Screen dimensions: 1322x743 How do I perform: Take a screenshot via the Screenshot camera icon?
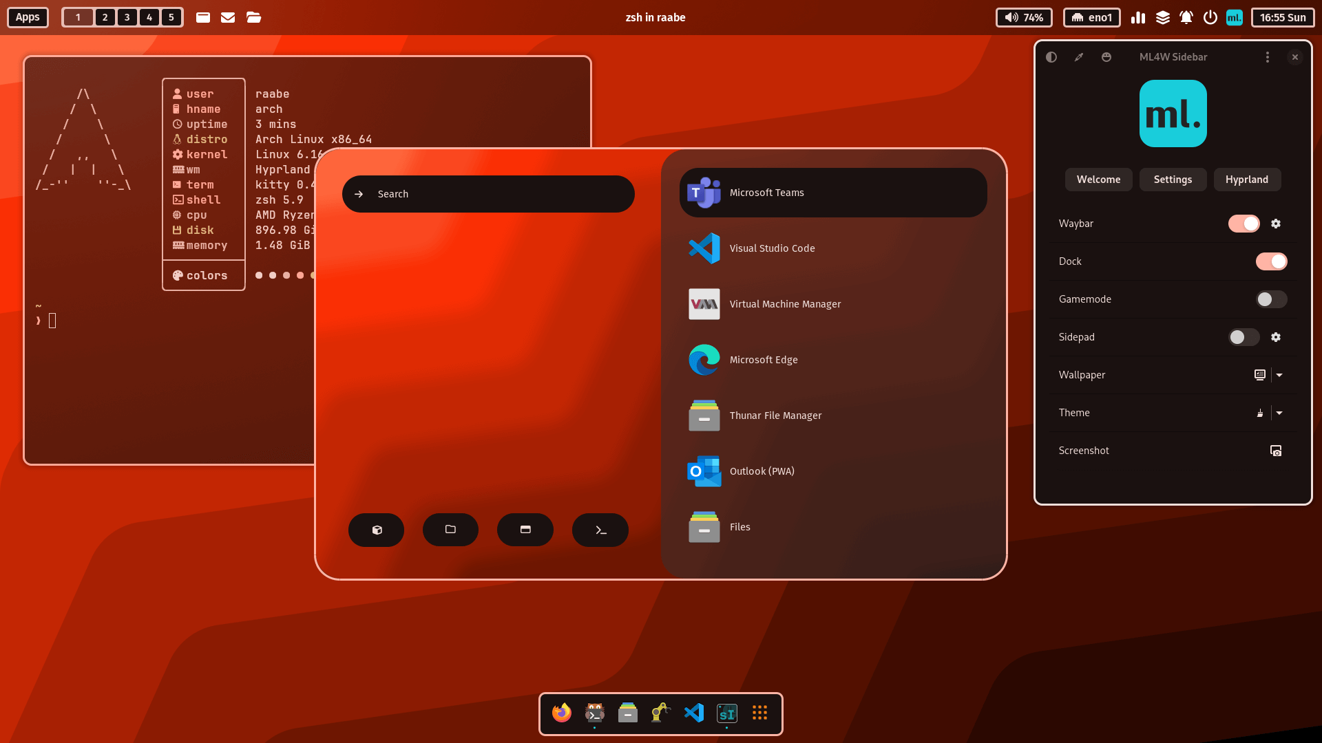tap(1276, 451)
